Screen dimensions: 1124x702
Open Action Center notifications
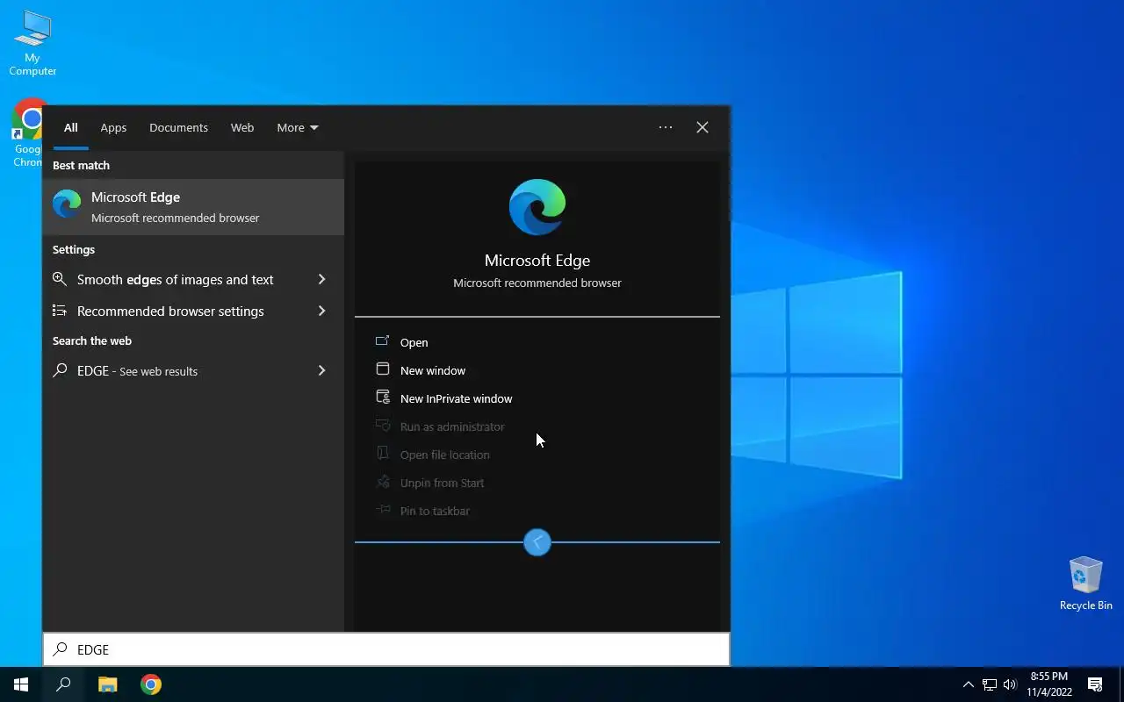pos(1095,684)
